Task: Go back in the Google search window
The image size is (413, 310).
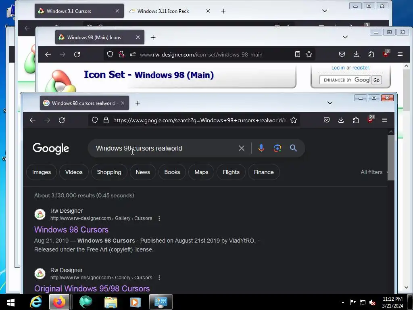Action: [33, 120]
